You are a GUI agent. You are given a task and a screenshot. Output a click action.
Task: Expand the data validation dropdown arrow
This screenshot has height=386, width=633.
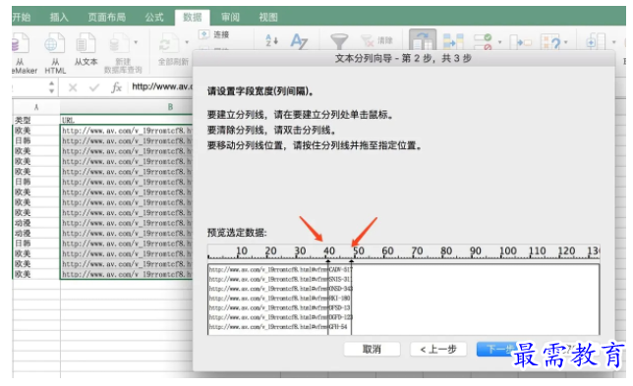pos(499,42)
